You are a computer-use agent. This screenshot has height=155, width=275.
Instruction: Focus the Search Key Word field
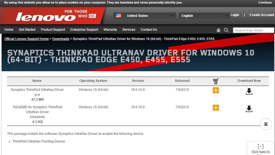pos(253,30)
